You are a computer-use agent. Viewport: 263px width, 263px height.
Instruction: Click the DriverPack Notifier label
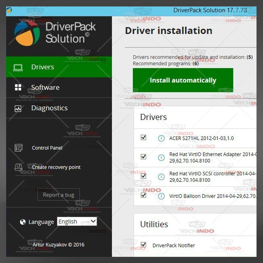173,245
